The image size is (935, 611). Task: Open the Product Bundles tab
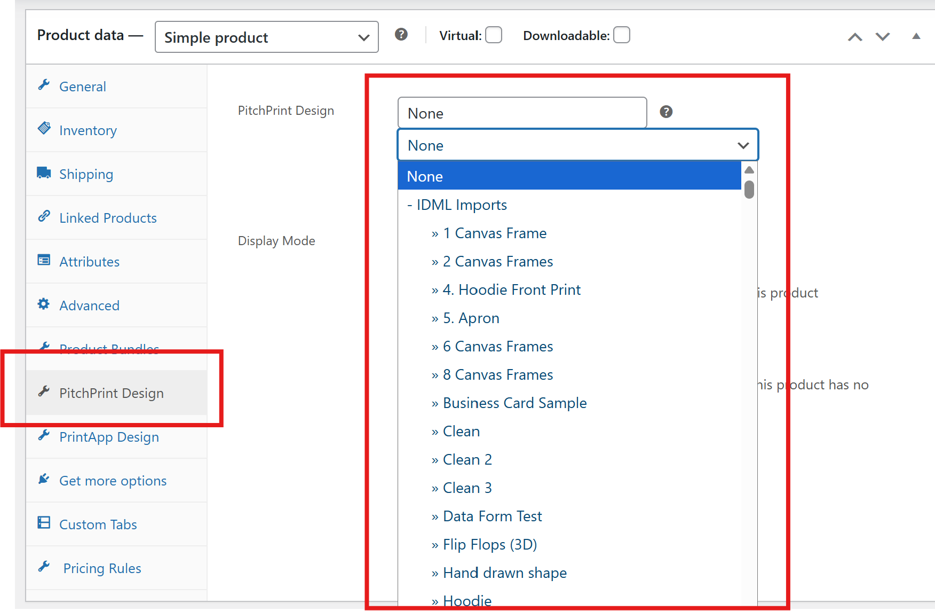116,349
